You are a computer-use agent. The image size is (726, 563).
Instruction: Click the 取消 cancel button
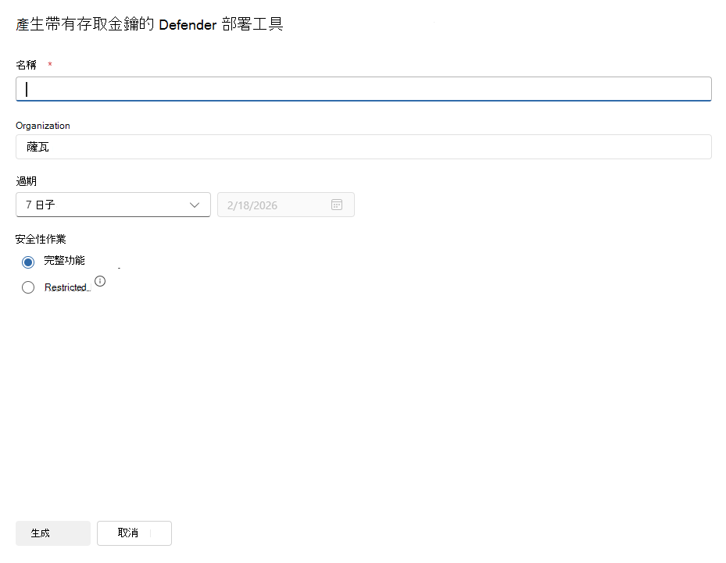click(x=134, y=533)
